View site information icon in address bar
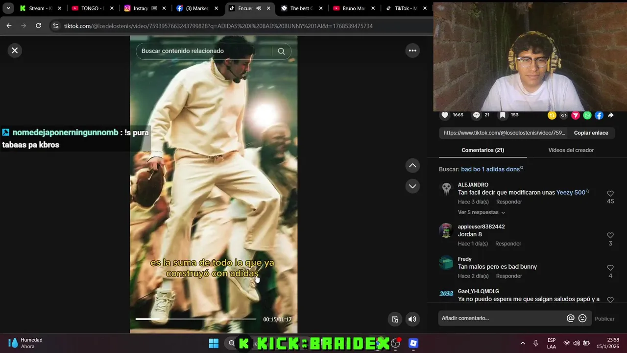The width and height of the screenshot is (627, 353). point(55,26)
